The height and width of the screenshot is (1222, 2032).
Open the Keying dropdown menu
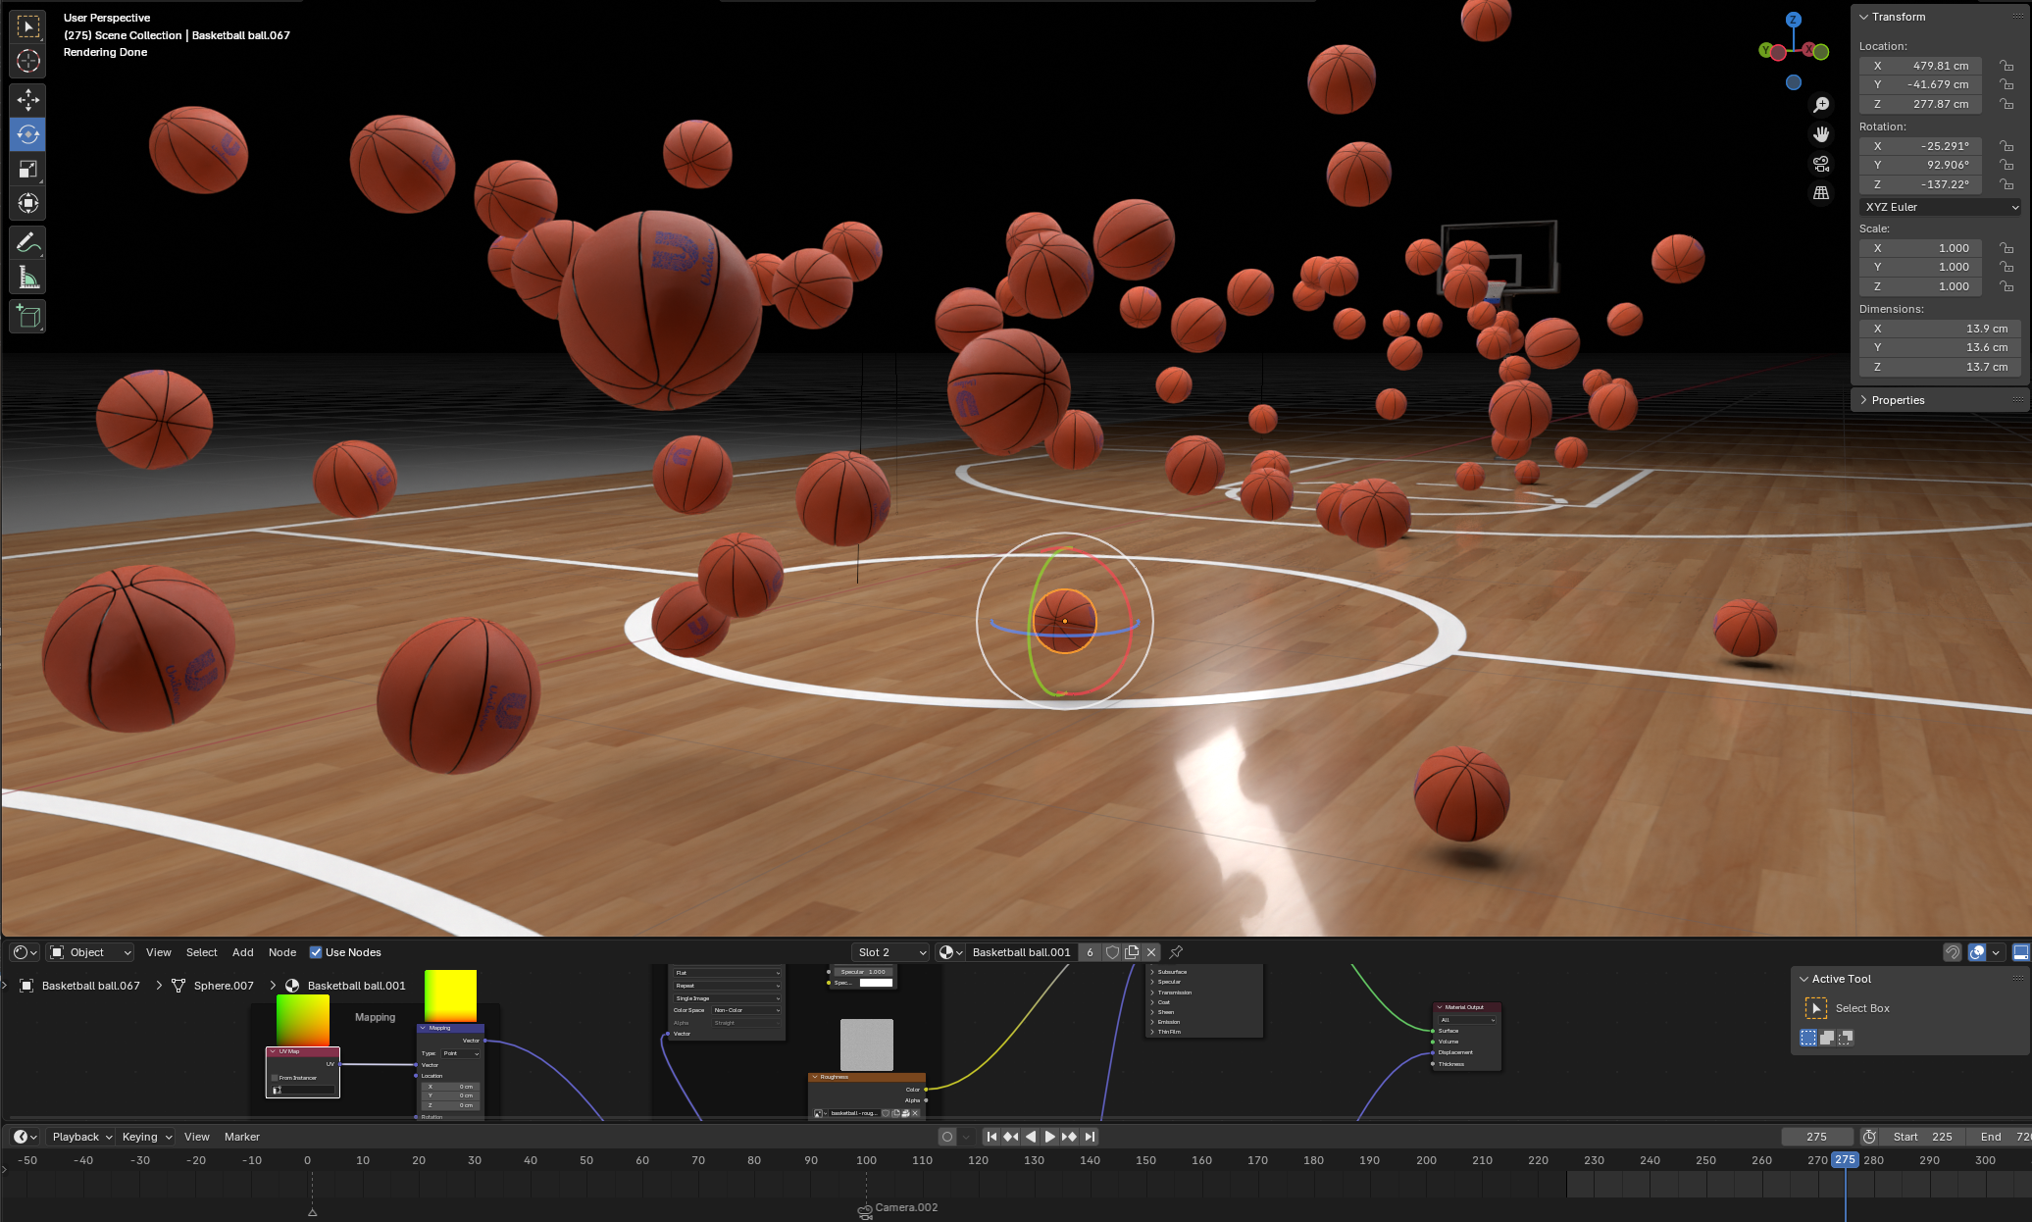coord(146,1137)
